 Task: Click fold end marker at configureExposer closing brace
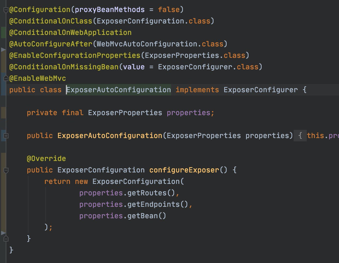6,239
